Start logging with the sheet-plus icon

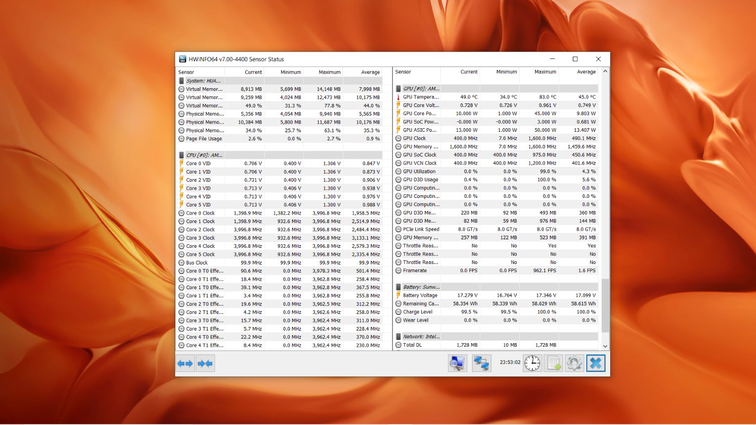tap(553, 363)
